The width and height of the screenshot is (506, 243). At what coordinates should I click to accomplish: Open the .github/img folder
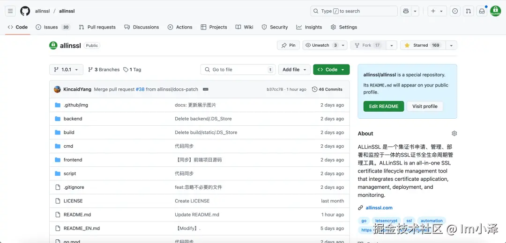click(76, 105)
